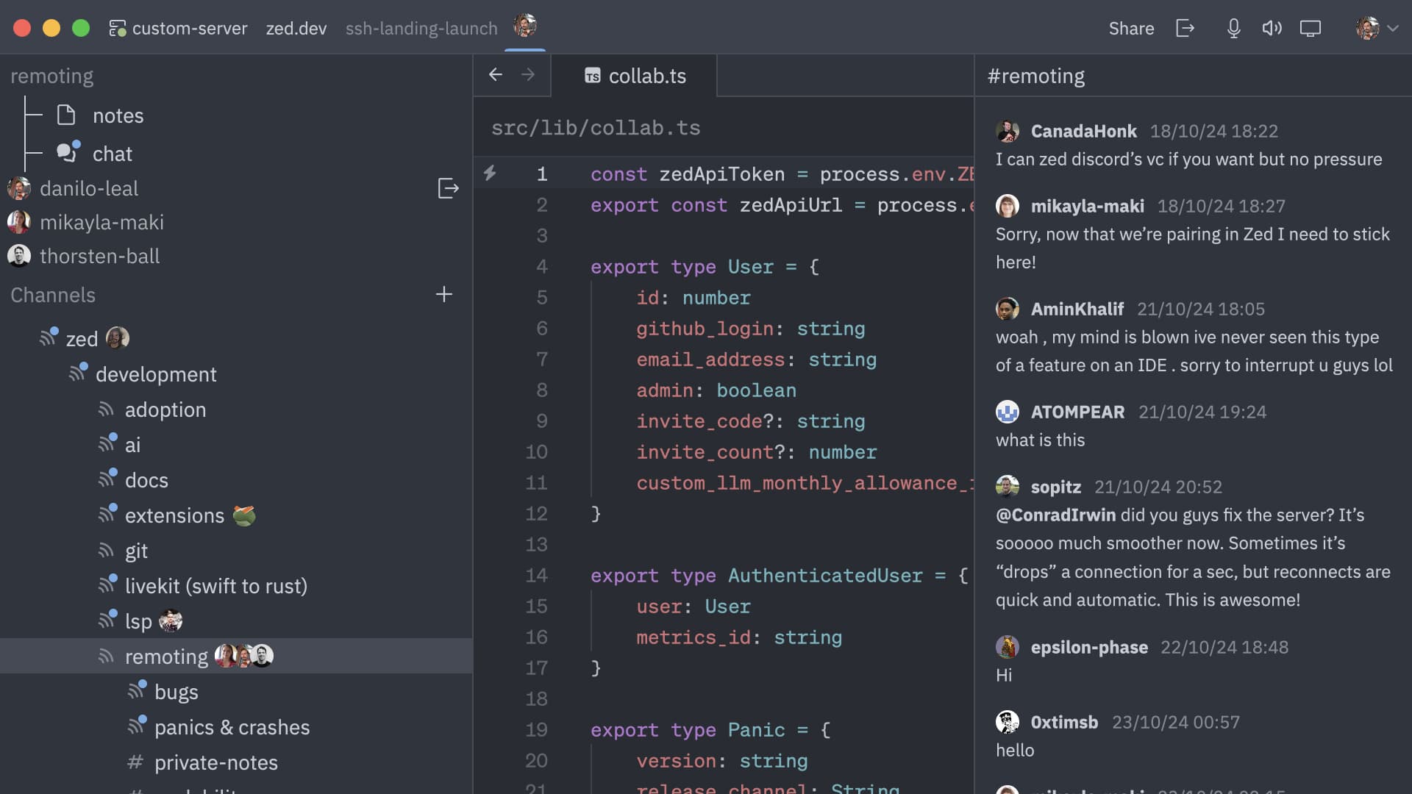Open the notes document icon
Viewport: 1412px width, 794px height.
click(x=67, y=115)
